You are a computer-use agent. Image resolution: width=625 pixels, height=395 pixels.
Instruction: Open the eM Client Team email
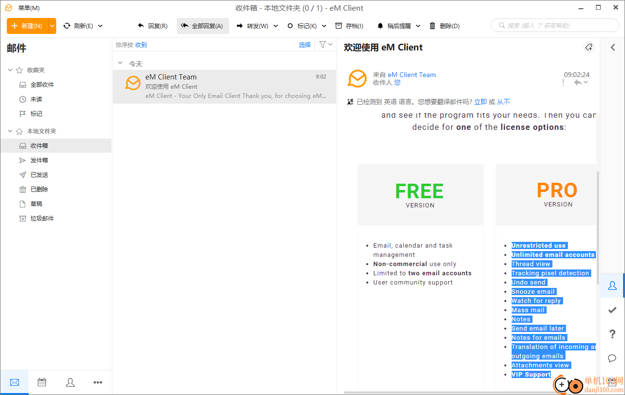pyautogui.click(x=224, y=86)
